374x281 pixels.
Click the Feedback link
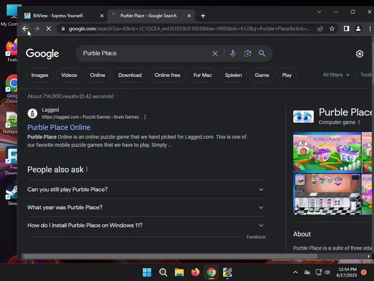256,237
